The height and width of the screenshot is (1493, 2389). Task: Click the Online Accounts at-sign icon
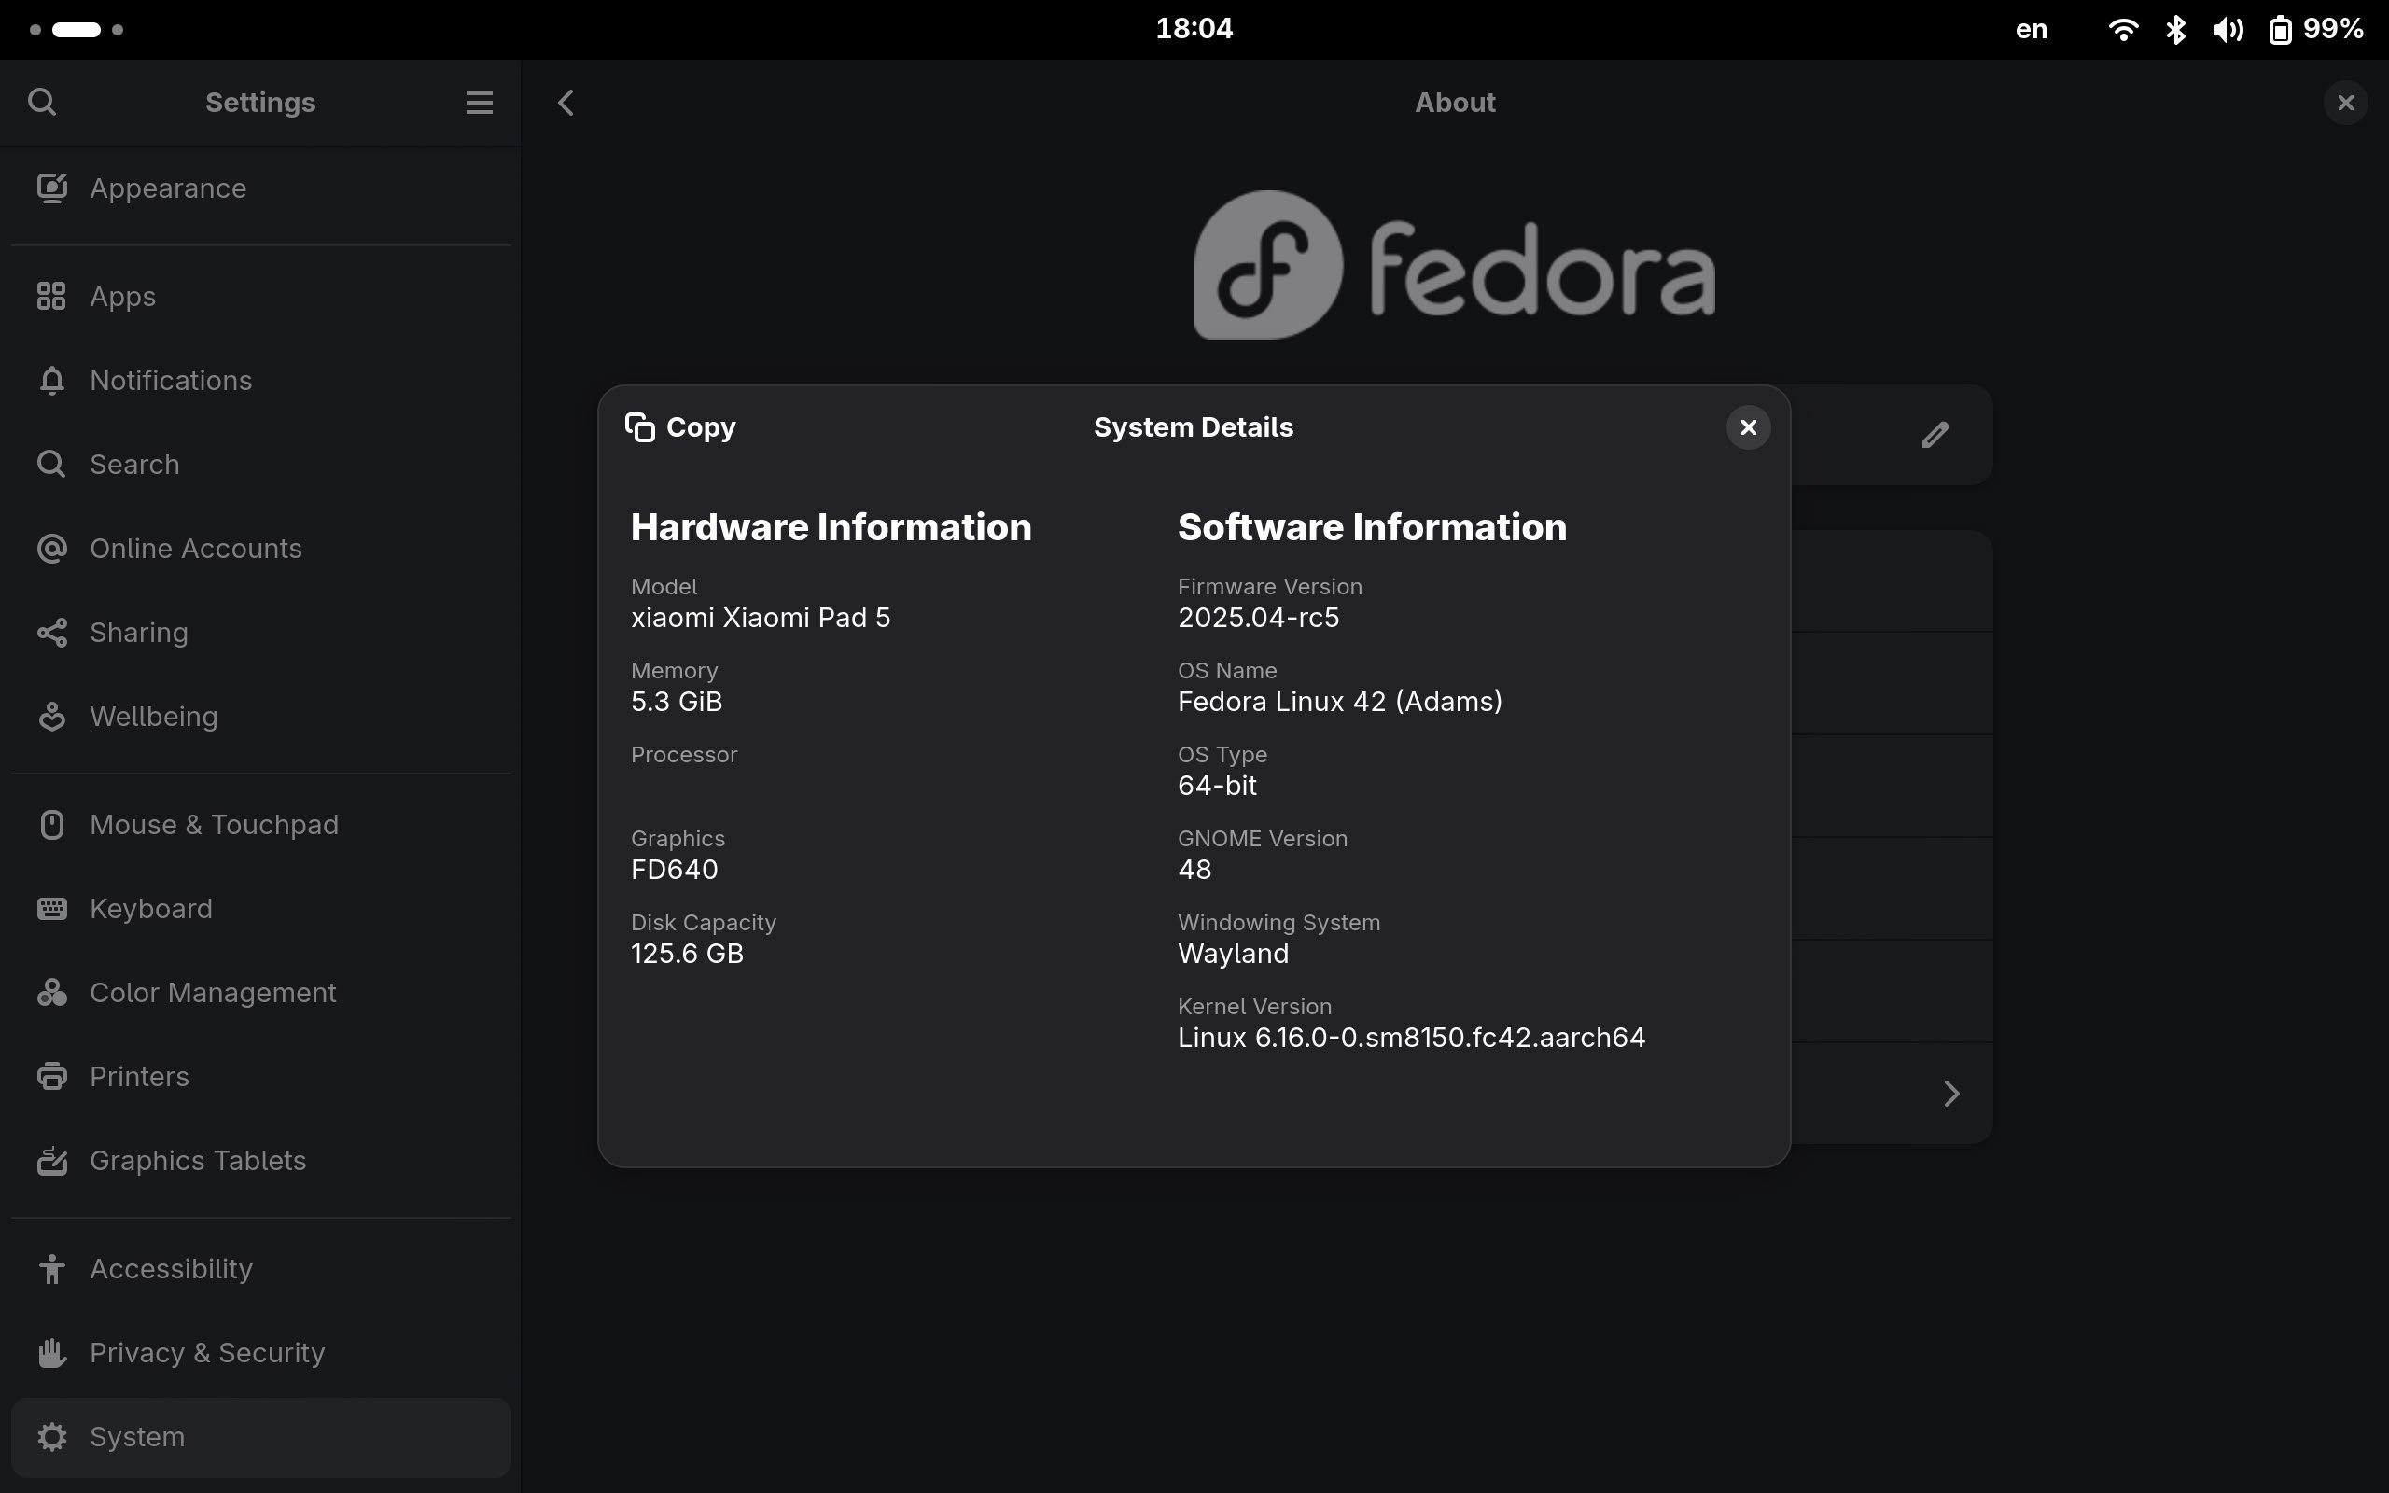[x=51, y=548]
